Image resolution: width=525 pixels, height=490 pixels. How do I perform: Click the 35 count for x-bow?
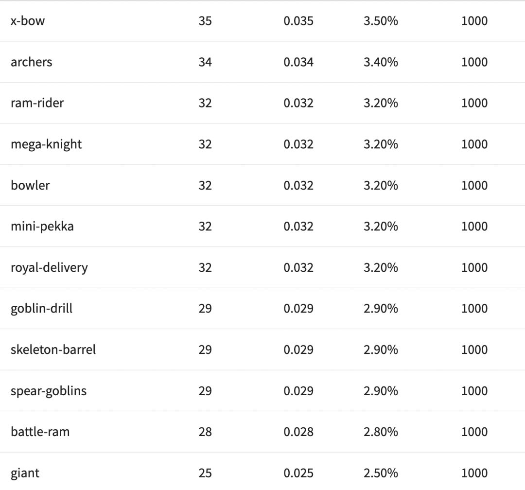(205, 21)
